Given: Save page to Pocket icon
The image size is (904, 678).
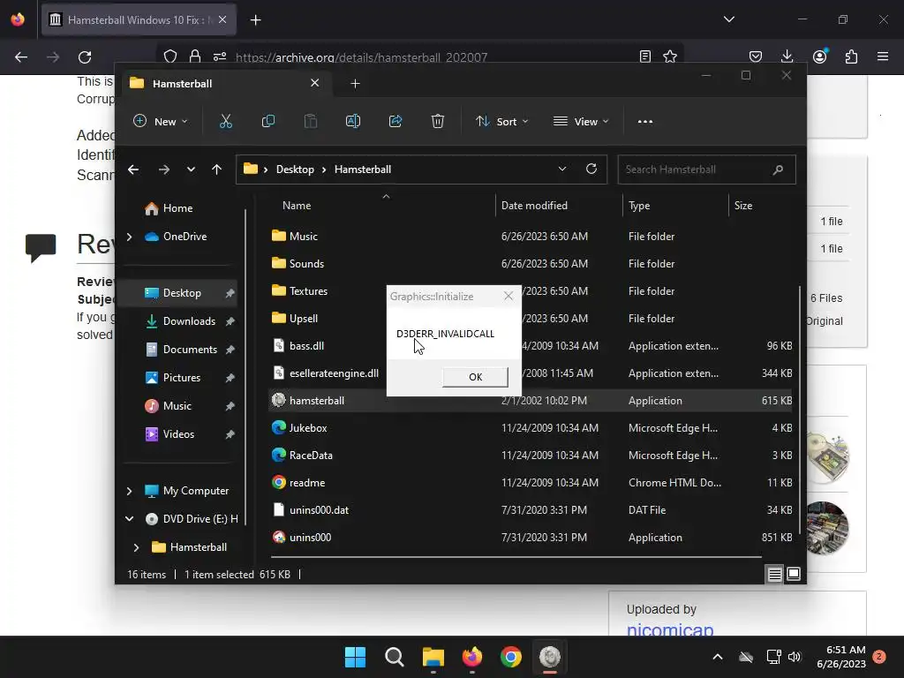Looking at the screenshot, I should click(x=756, y=56).
